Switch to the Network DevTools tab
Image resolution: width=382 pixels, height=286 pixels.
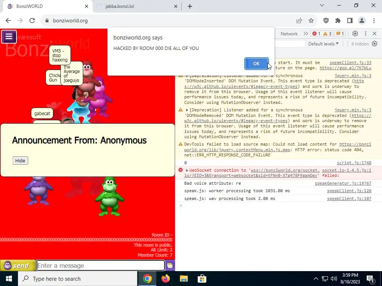click(x=289, y=34)
